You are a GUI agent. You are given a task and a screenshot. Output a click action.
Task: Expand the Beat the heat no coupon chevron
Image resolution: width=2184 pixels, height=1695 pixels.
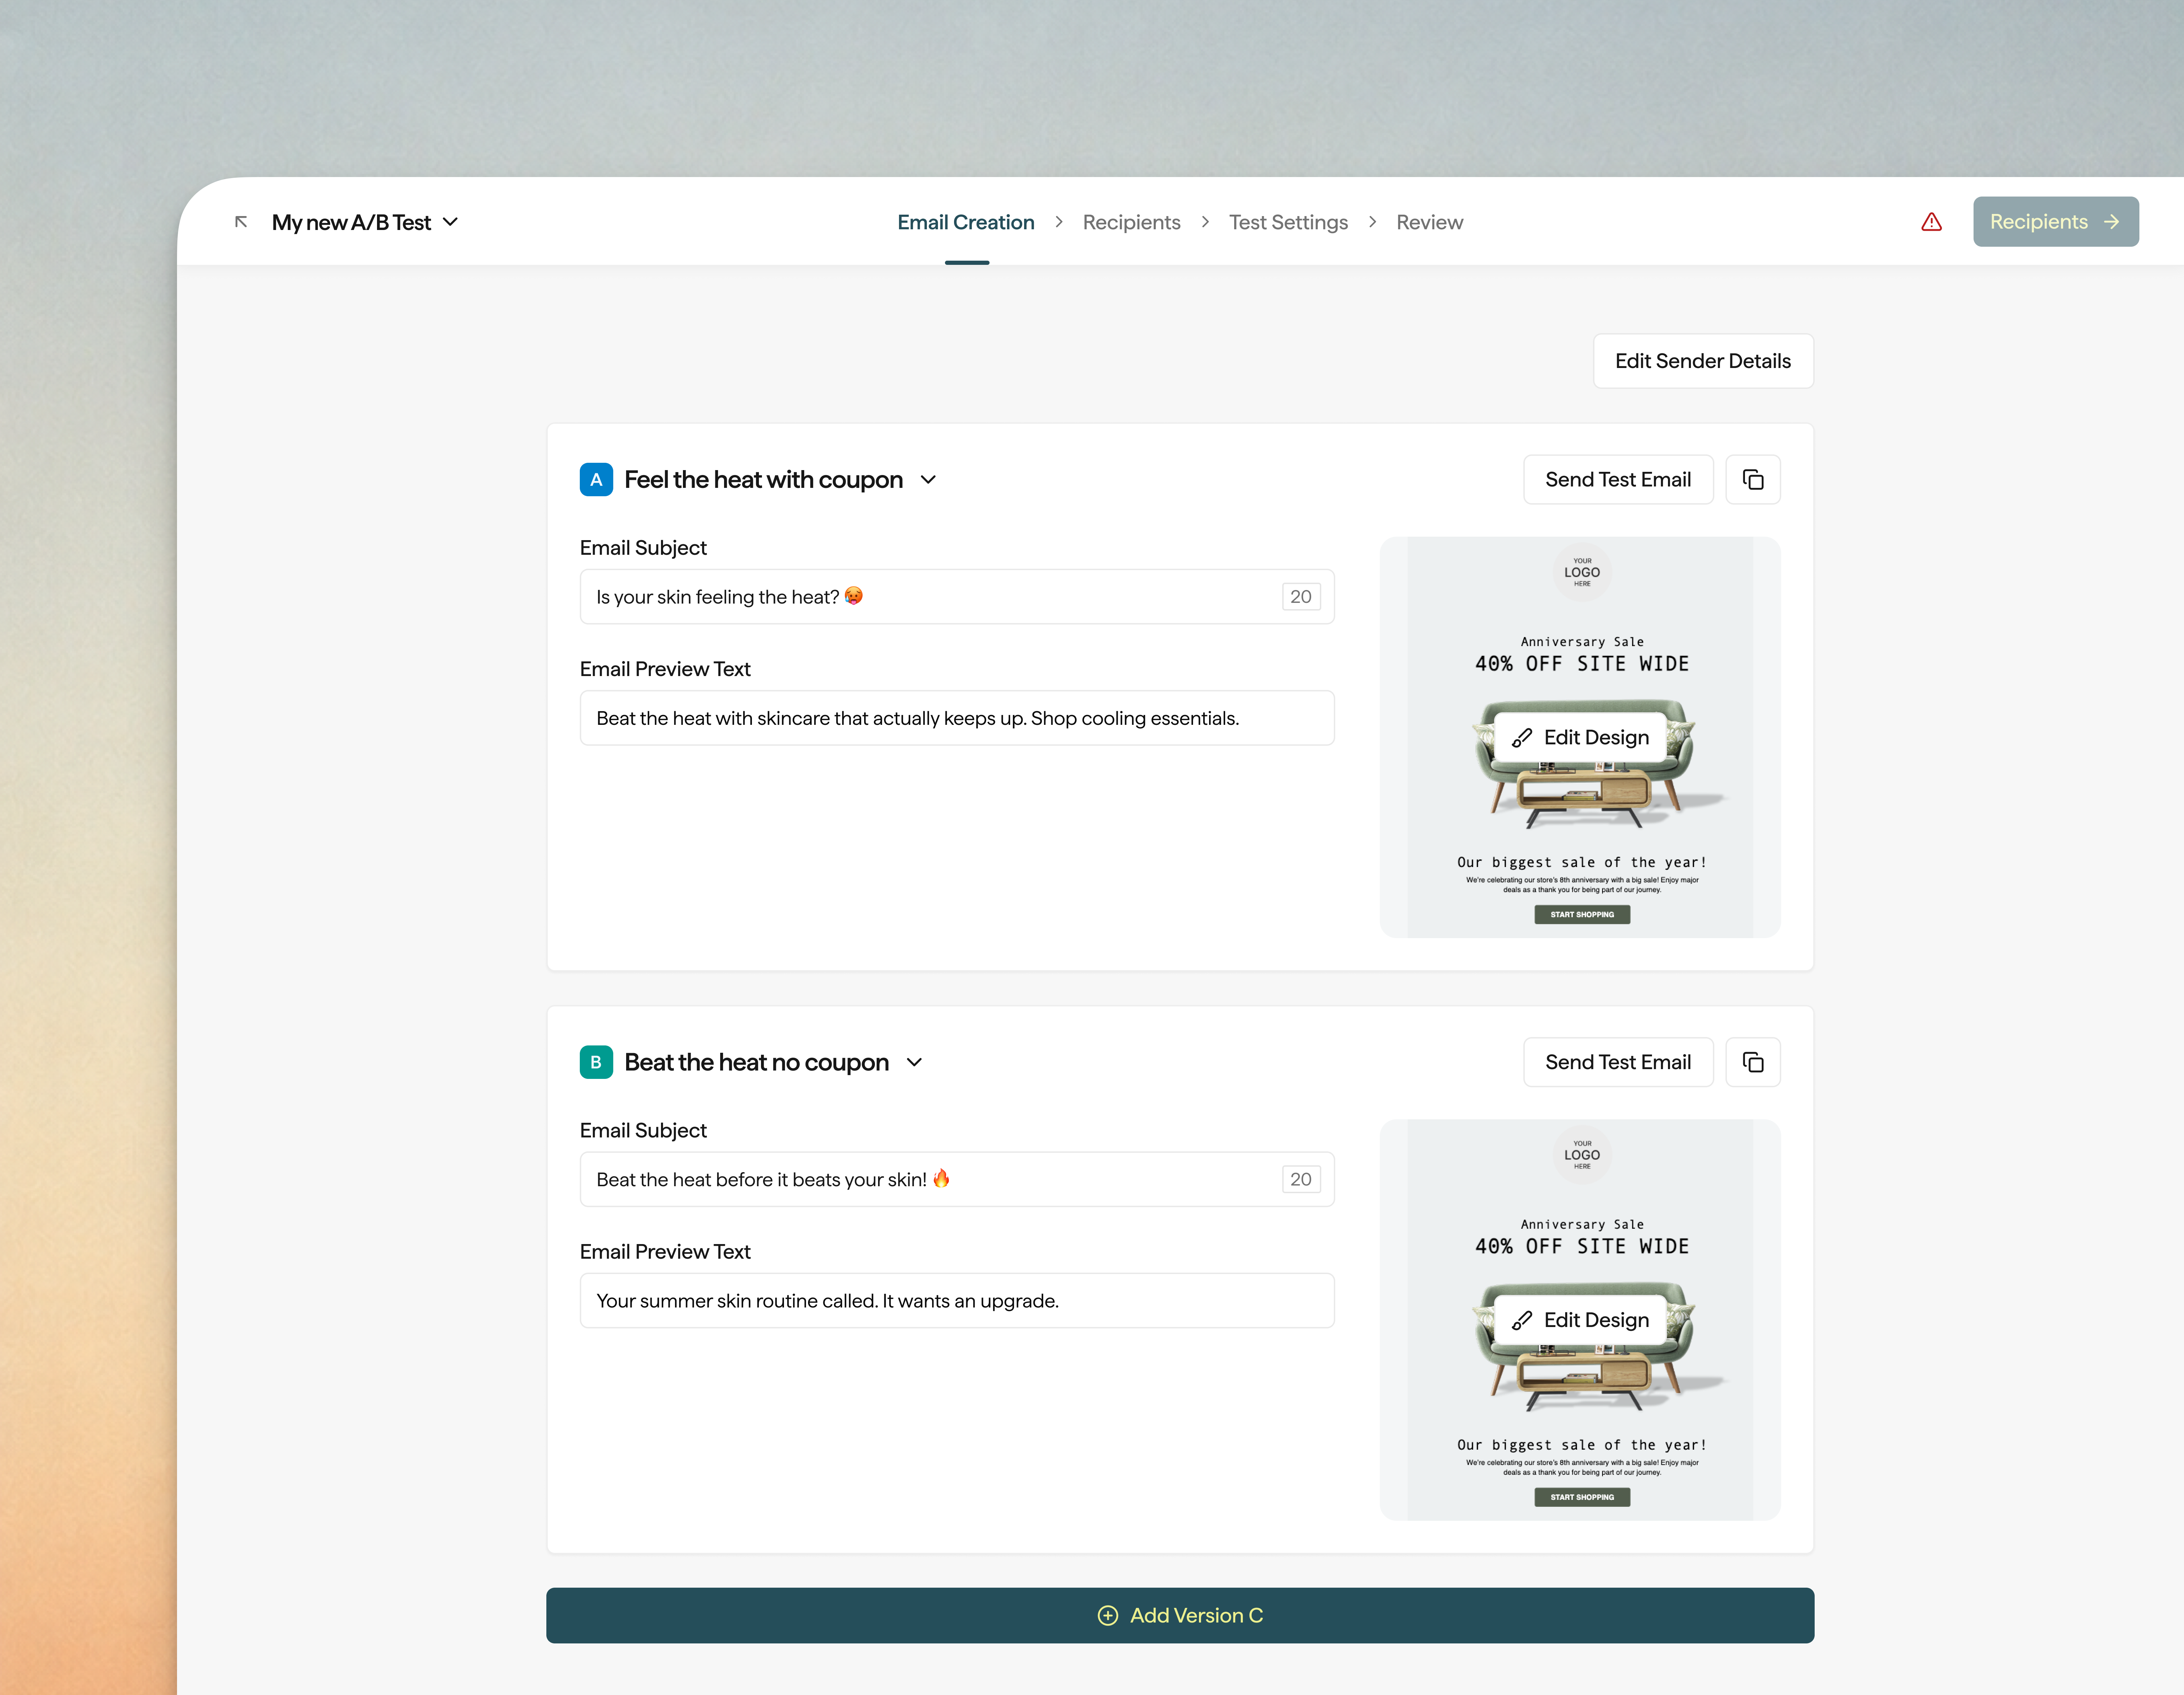point(914,1062)
